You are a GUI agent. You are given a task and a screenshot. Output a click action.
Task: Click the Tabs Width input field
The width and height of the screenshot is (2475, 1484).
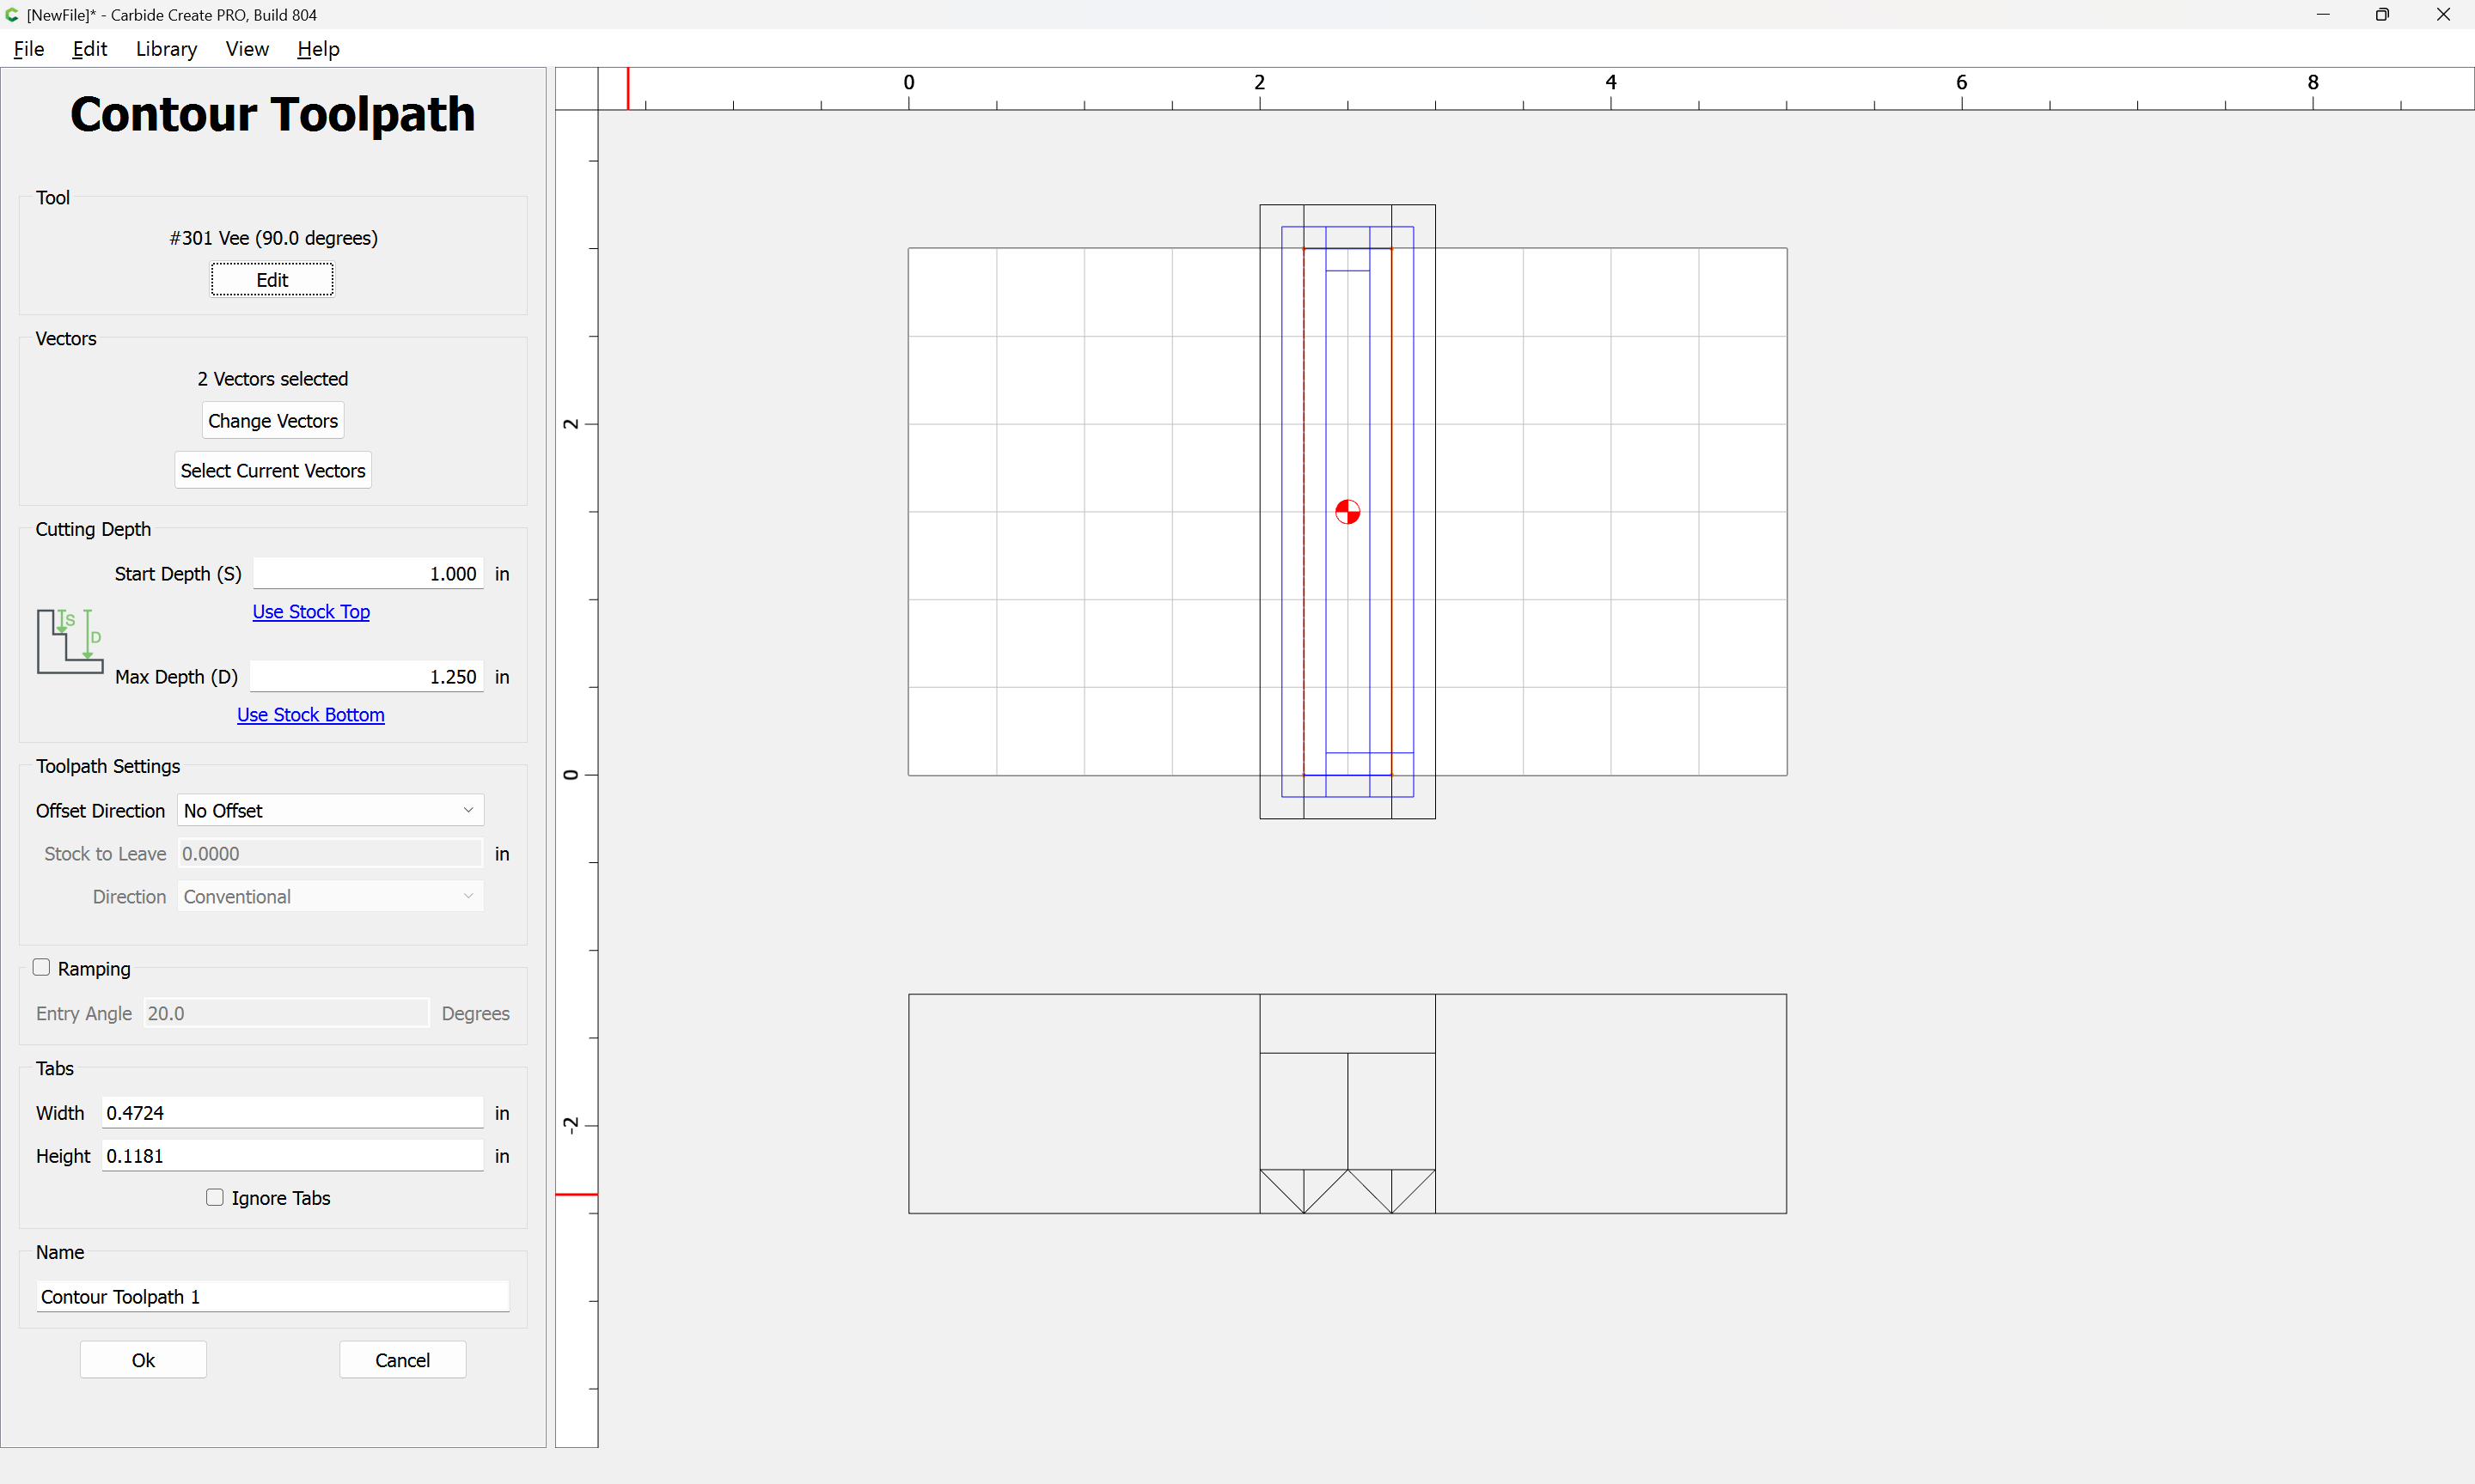[x=292, y=1112]
